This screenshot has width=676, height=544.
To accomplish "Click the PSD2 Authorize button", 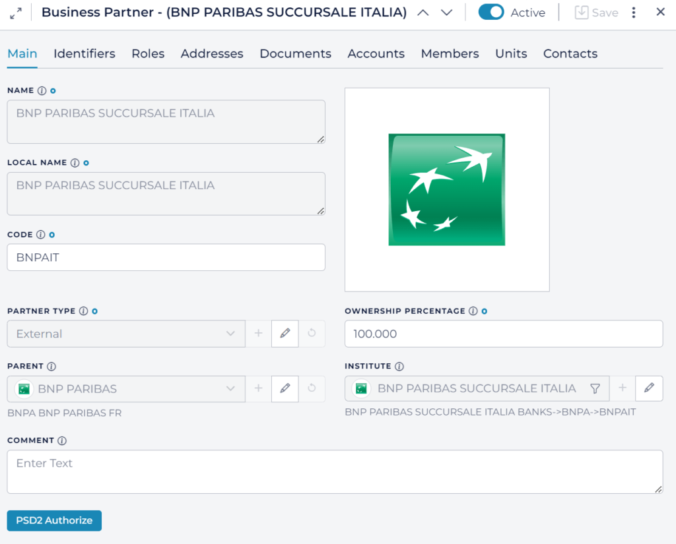I will click(x=53, y=520).
